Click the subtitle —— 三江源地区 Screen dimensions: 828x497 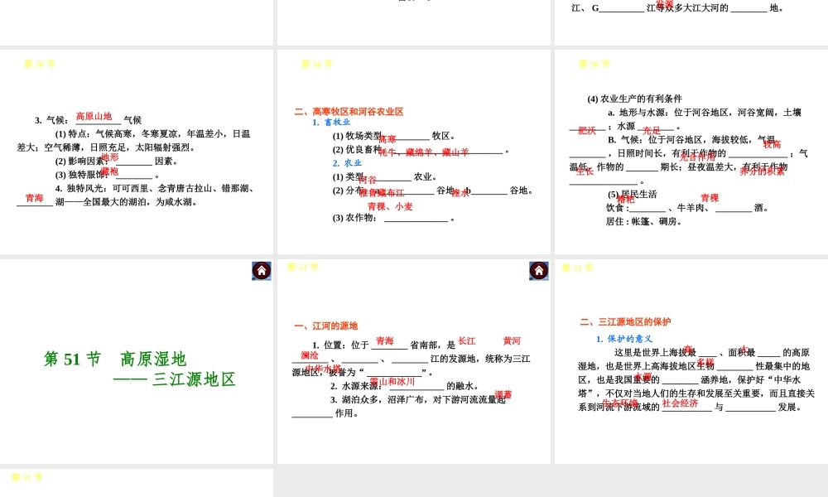pyautogui.click(x=175, y=379)
